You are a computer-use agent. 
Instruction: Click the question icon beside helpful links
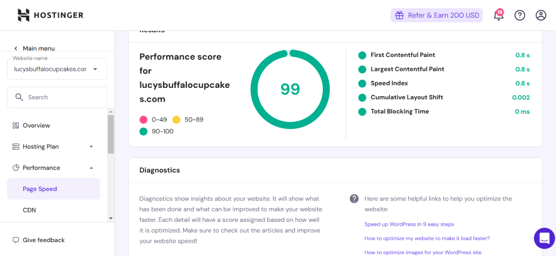[x=354, y=198]
